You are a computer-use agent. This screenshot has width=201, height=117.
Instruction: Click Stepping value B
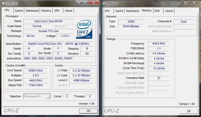(87, 49)
